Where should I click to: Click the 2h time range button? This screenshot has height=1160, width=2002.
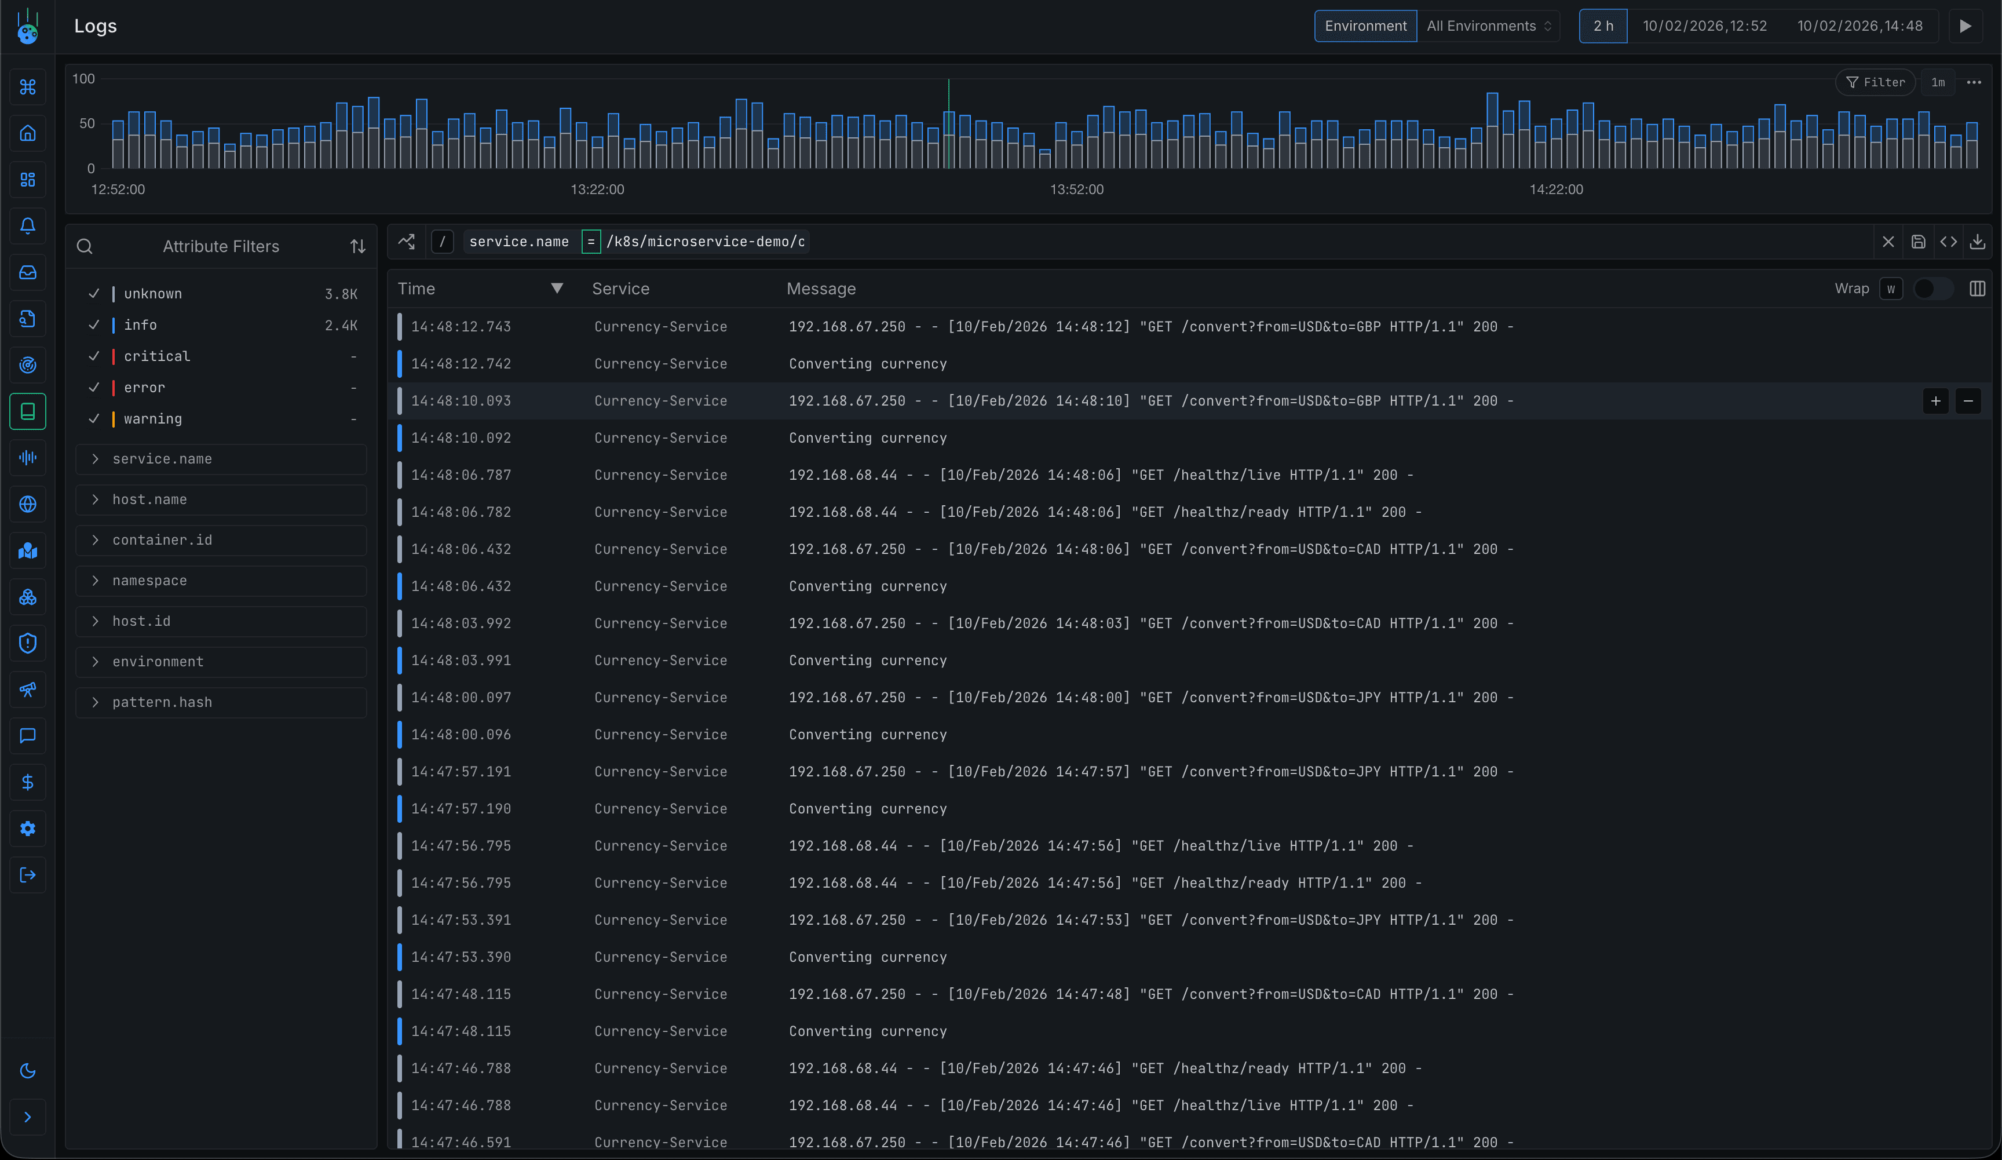pyautogui.click(x=1603, y=25)
